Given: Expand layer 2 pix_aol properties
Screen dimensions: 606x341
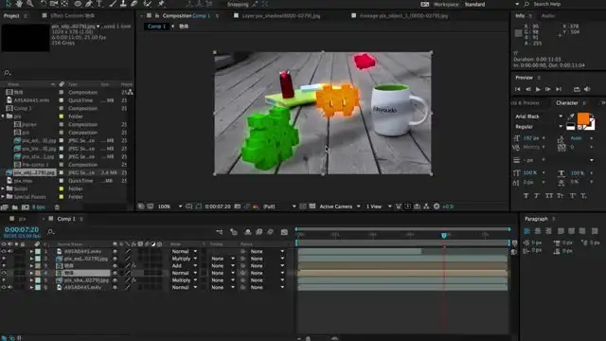Looking at the screenshot, I should tap(31, 259).
